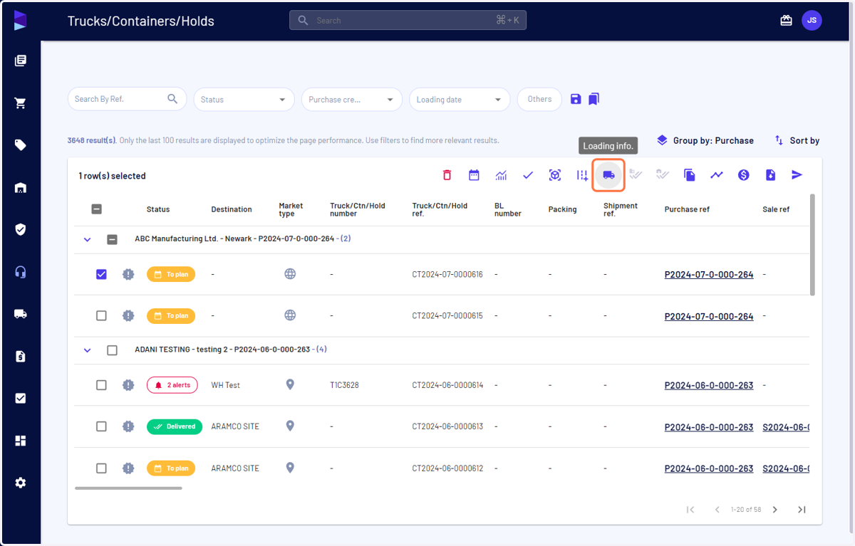Click the Others filter button

[539, 100]
